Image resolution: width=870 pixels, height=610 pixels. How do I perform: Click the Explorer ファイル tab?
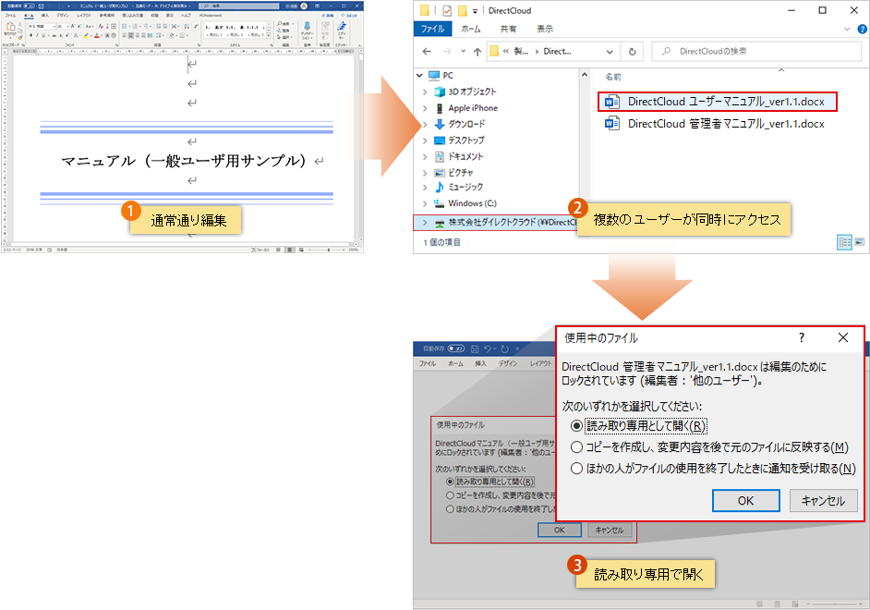click(x=432, y=29)
